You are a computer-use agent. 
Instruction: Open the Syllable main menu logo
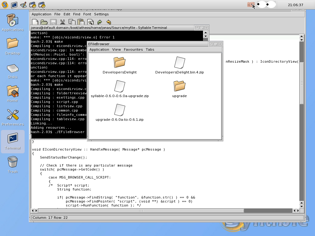click(5, 5)
